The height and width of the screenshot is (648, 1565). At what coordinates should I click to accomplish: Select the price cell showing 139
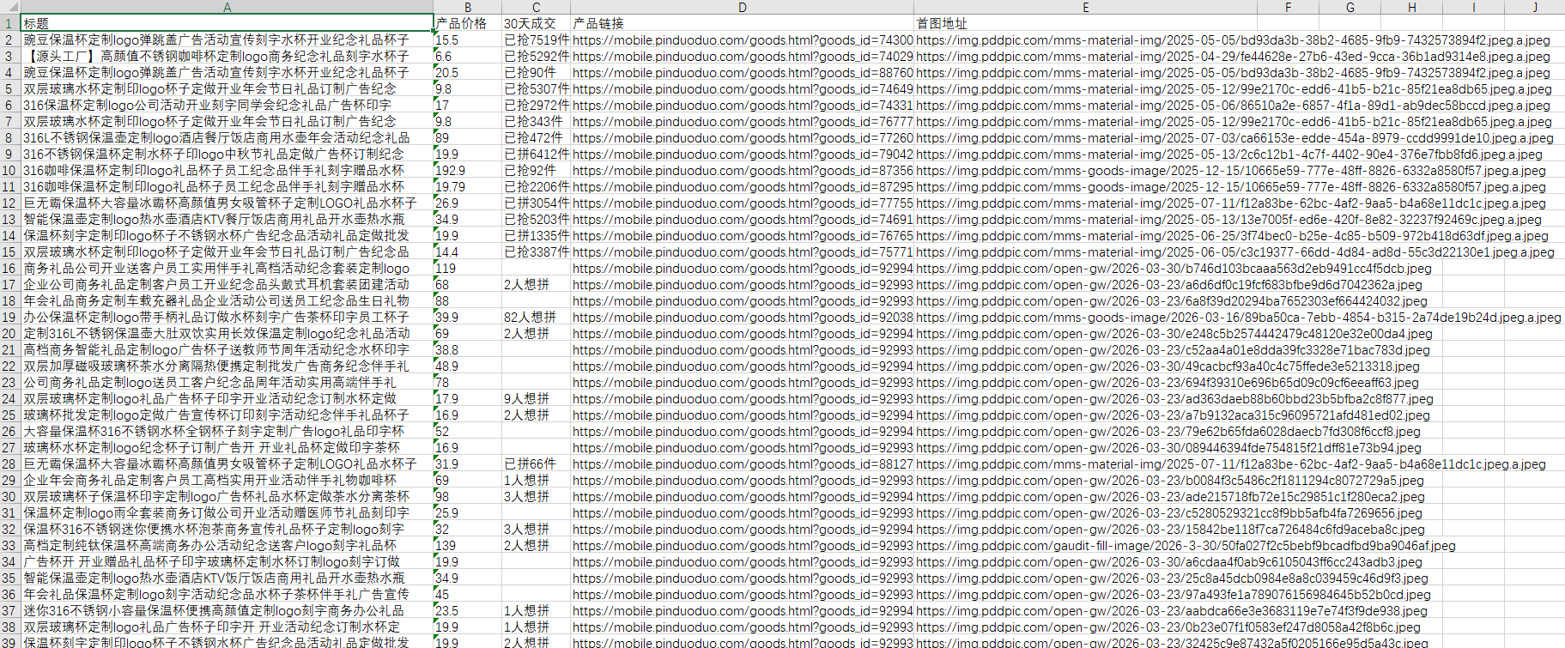click(467, 546)
